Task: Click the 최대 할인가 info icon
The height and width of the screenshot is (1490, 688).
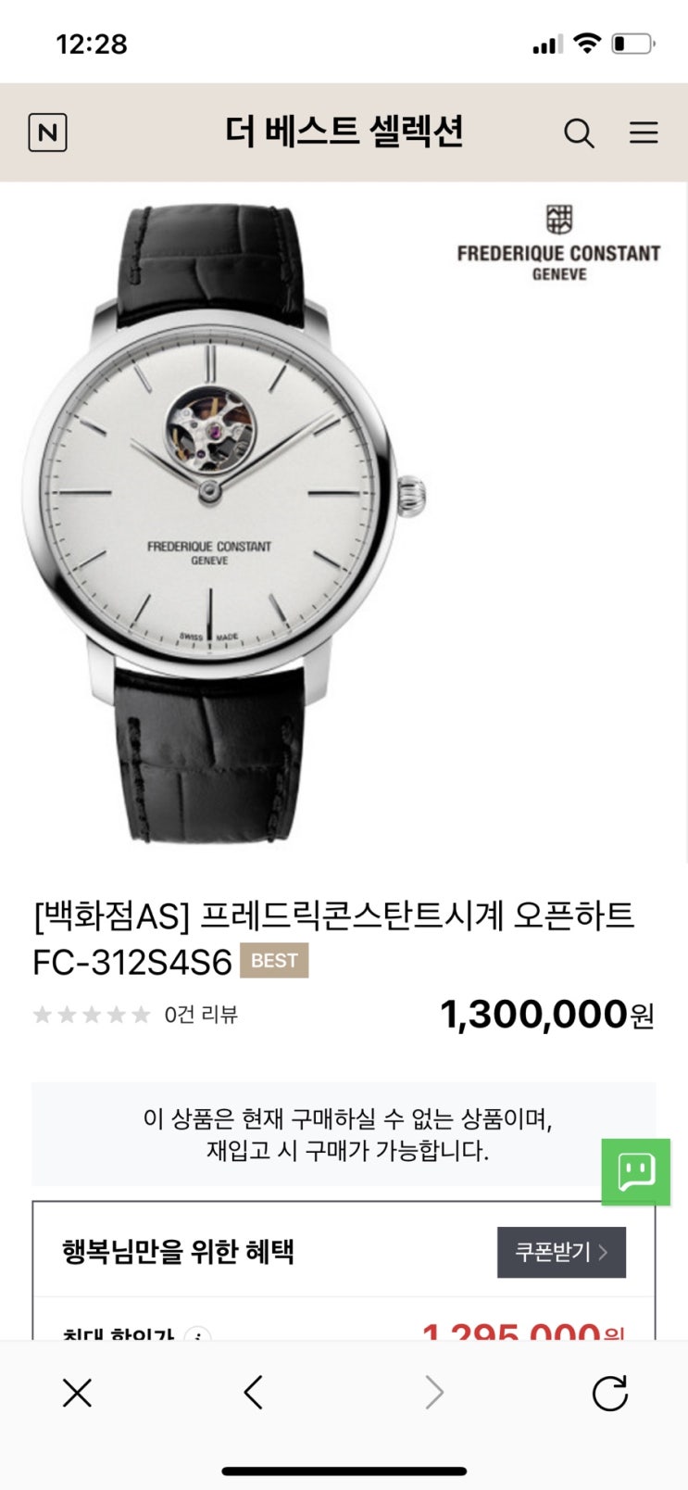Action: pyautogui.click(x=197, y=1335)
